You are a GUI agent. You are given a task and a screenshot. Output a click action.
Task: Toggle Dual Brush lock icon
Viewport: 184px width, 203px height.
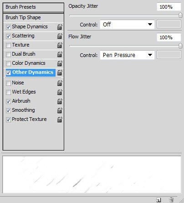(60, 54)
